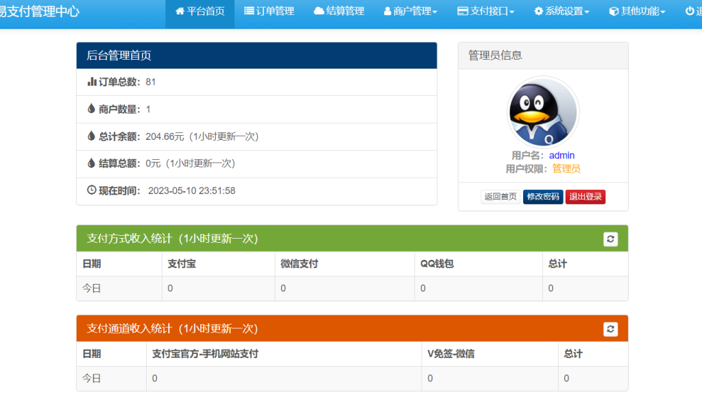Click the admin username text
The image size is (702, 395).
tap(561, 156)
